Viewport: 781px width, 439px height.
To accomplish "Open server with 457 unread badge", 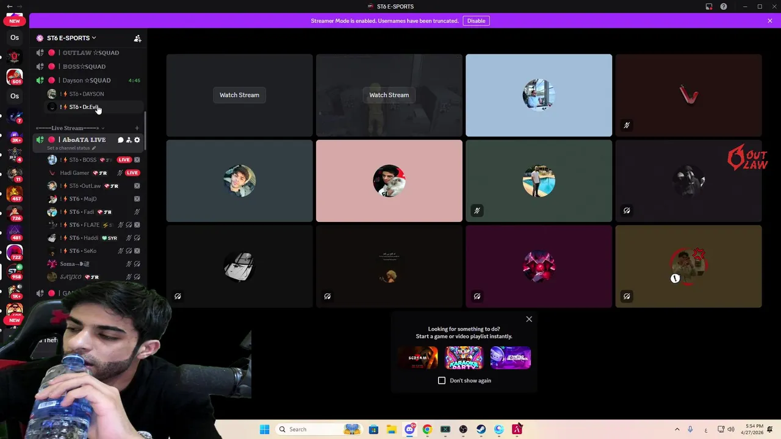I will coord(15,194).
